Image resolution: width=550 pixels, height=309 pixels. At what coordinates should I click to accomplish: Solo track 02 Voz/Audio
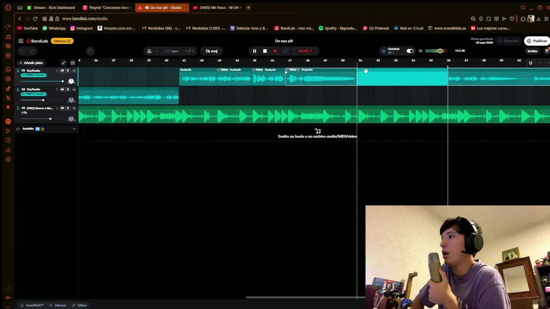(67, 89)
